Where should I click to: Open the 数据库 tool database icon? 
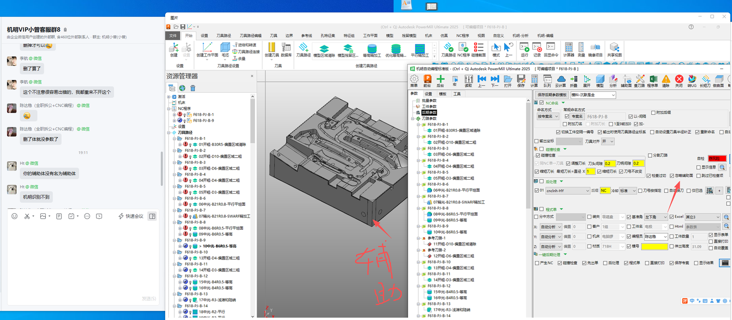[286, 47]
